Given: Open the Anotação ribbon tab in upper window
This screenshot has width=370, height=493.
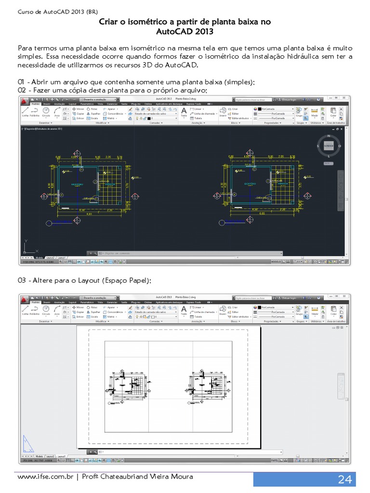Looking at the screenshot, I should [x=59, y=104].
